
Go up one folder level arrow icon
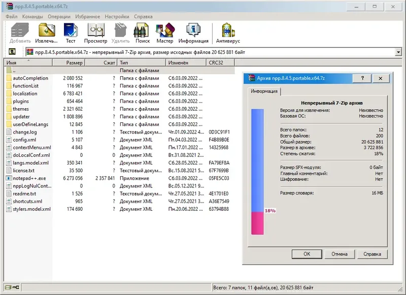click(12, 52)
